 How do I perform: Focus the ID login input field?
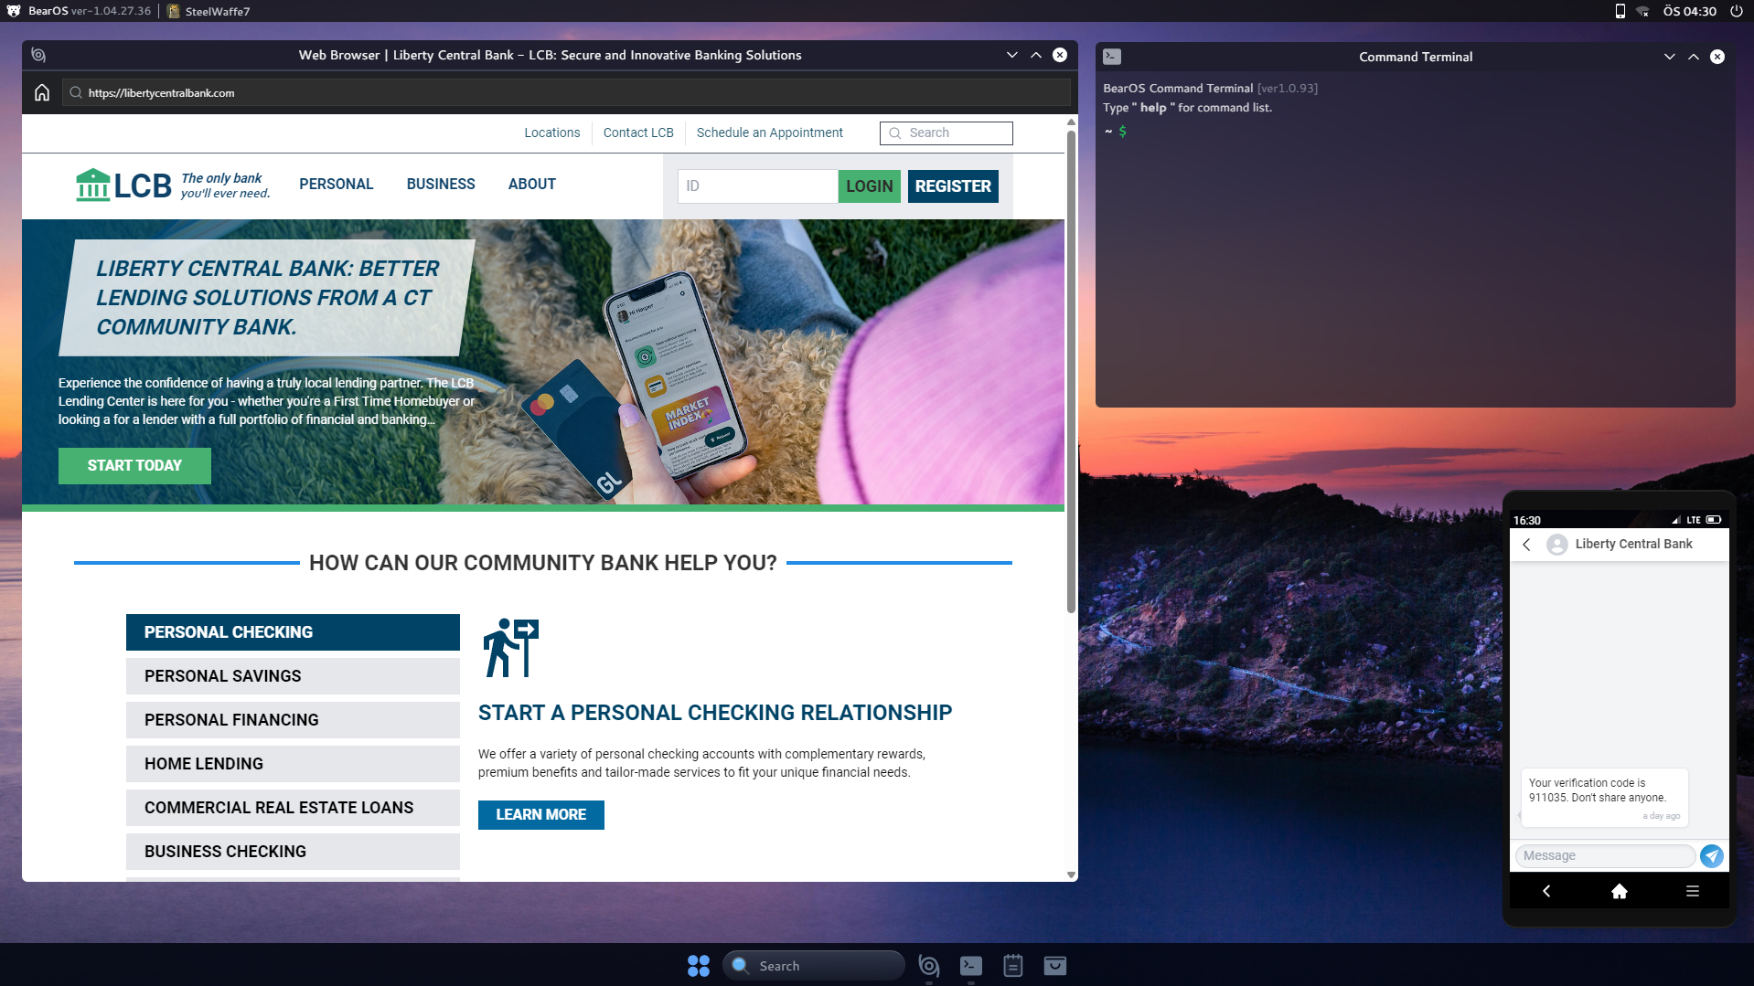[757, 186]
